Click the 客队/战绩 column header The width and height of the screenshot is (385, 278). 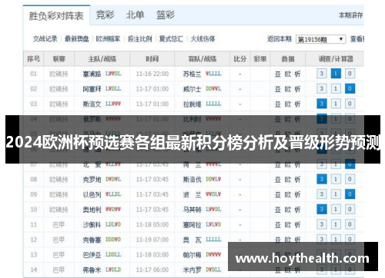tap(203, 59)
